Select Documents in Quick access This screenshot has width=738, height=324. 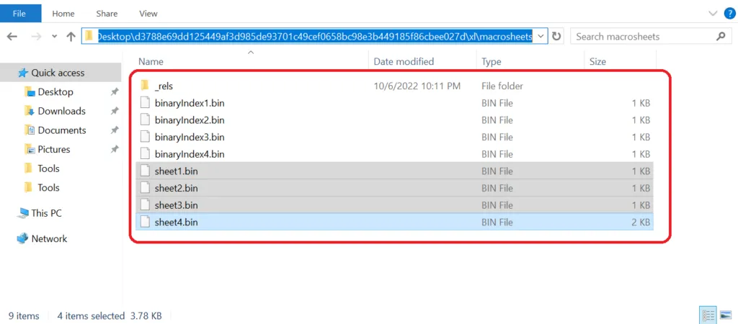pyautogui.click(x=62, y=130)
